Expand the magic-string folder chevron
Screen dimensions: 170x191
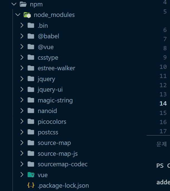[22, 100]
